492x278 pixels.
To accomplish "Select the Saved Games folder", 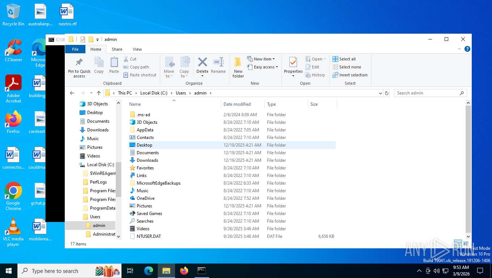I will (x=232, y=214).
